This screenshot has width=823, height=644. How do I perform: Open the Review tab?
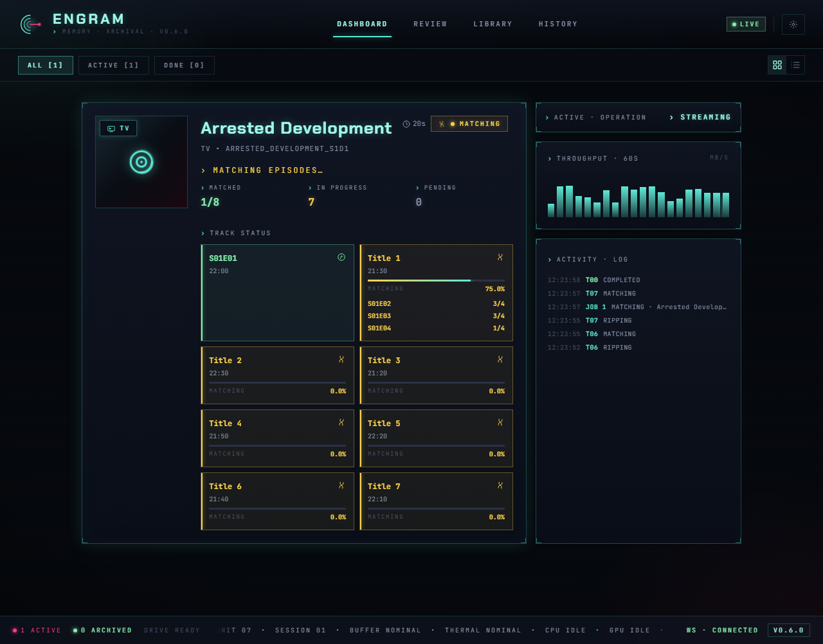point(430,24)
